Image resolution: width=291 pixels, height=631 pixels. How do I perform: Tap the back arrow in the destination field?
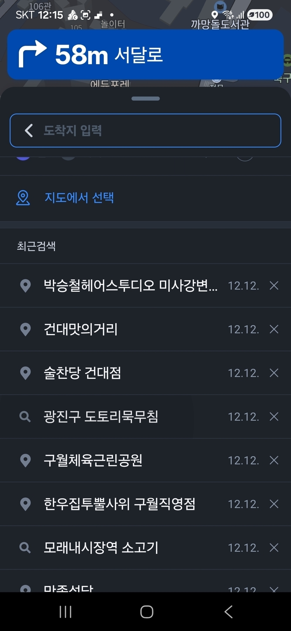[x=29, y=131]
